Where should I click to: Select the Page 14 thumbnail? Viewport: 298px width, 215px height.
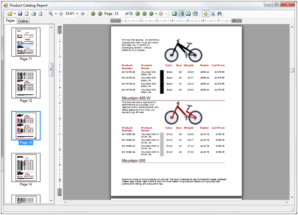pos(26,168)
